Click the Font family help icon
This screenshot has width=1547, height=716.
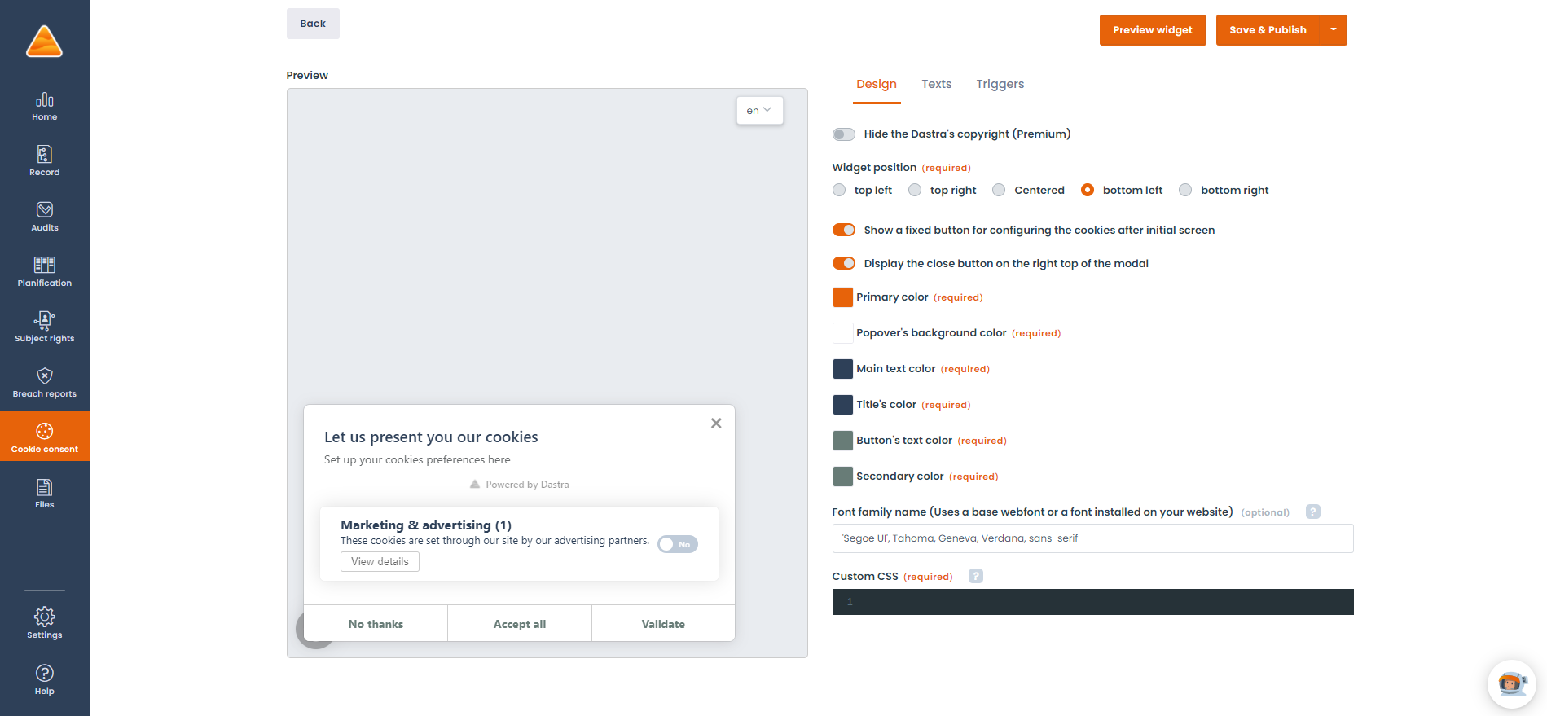coord(1312,512)
